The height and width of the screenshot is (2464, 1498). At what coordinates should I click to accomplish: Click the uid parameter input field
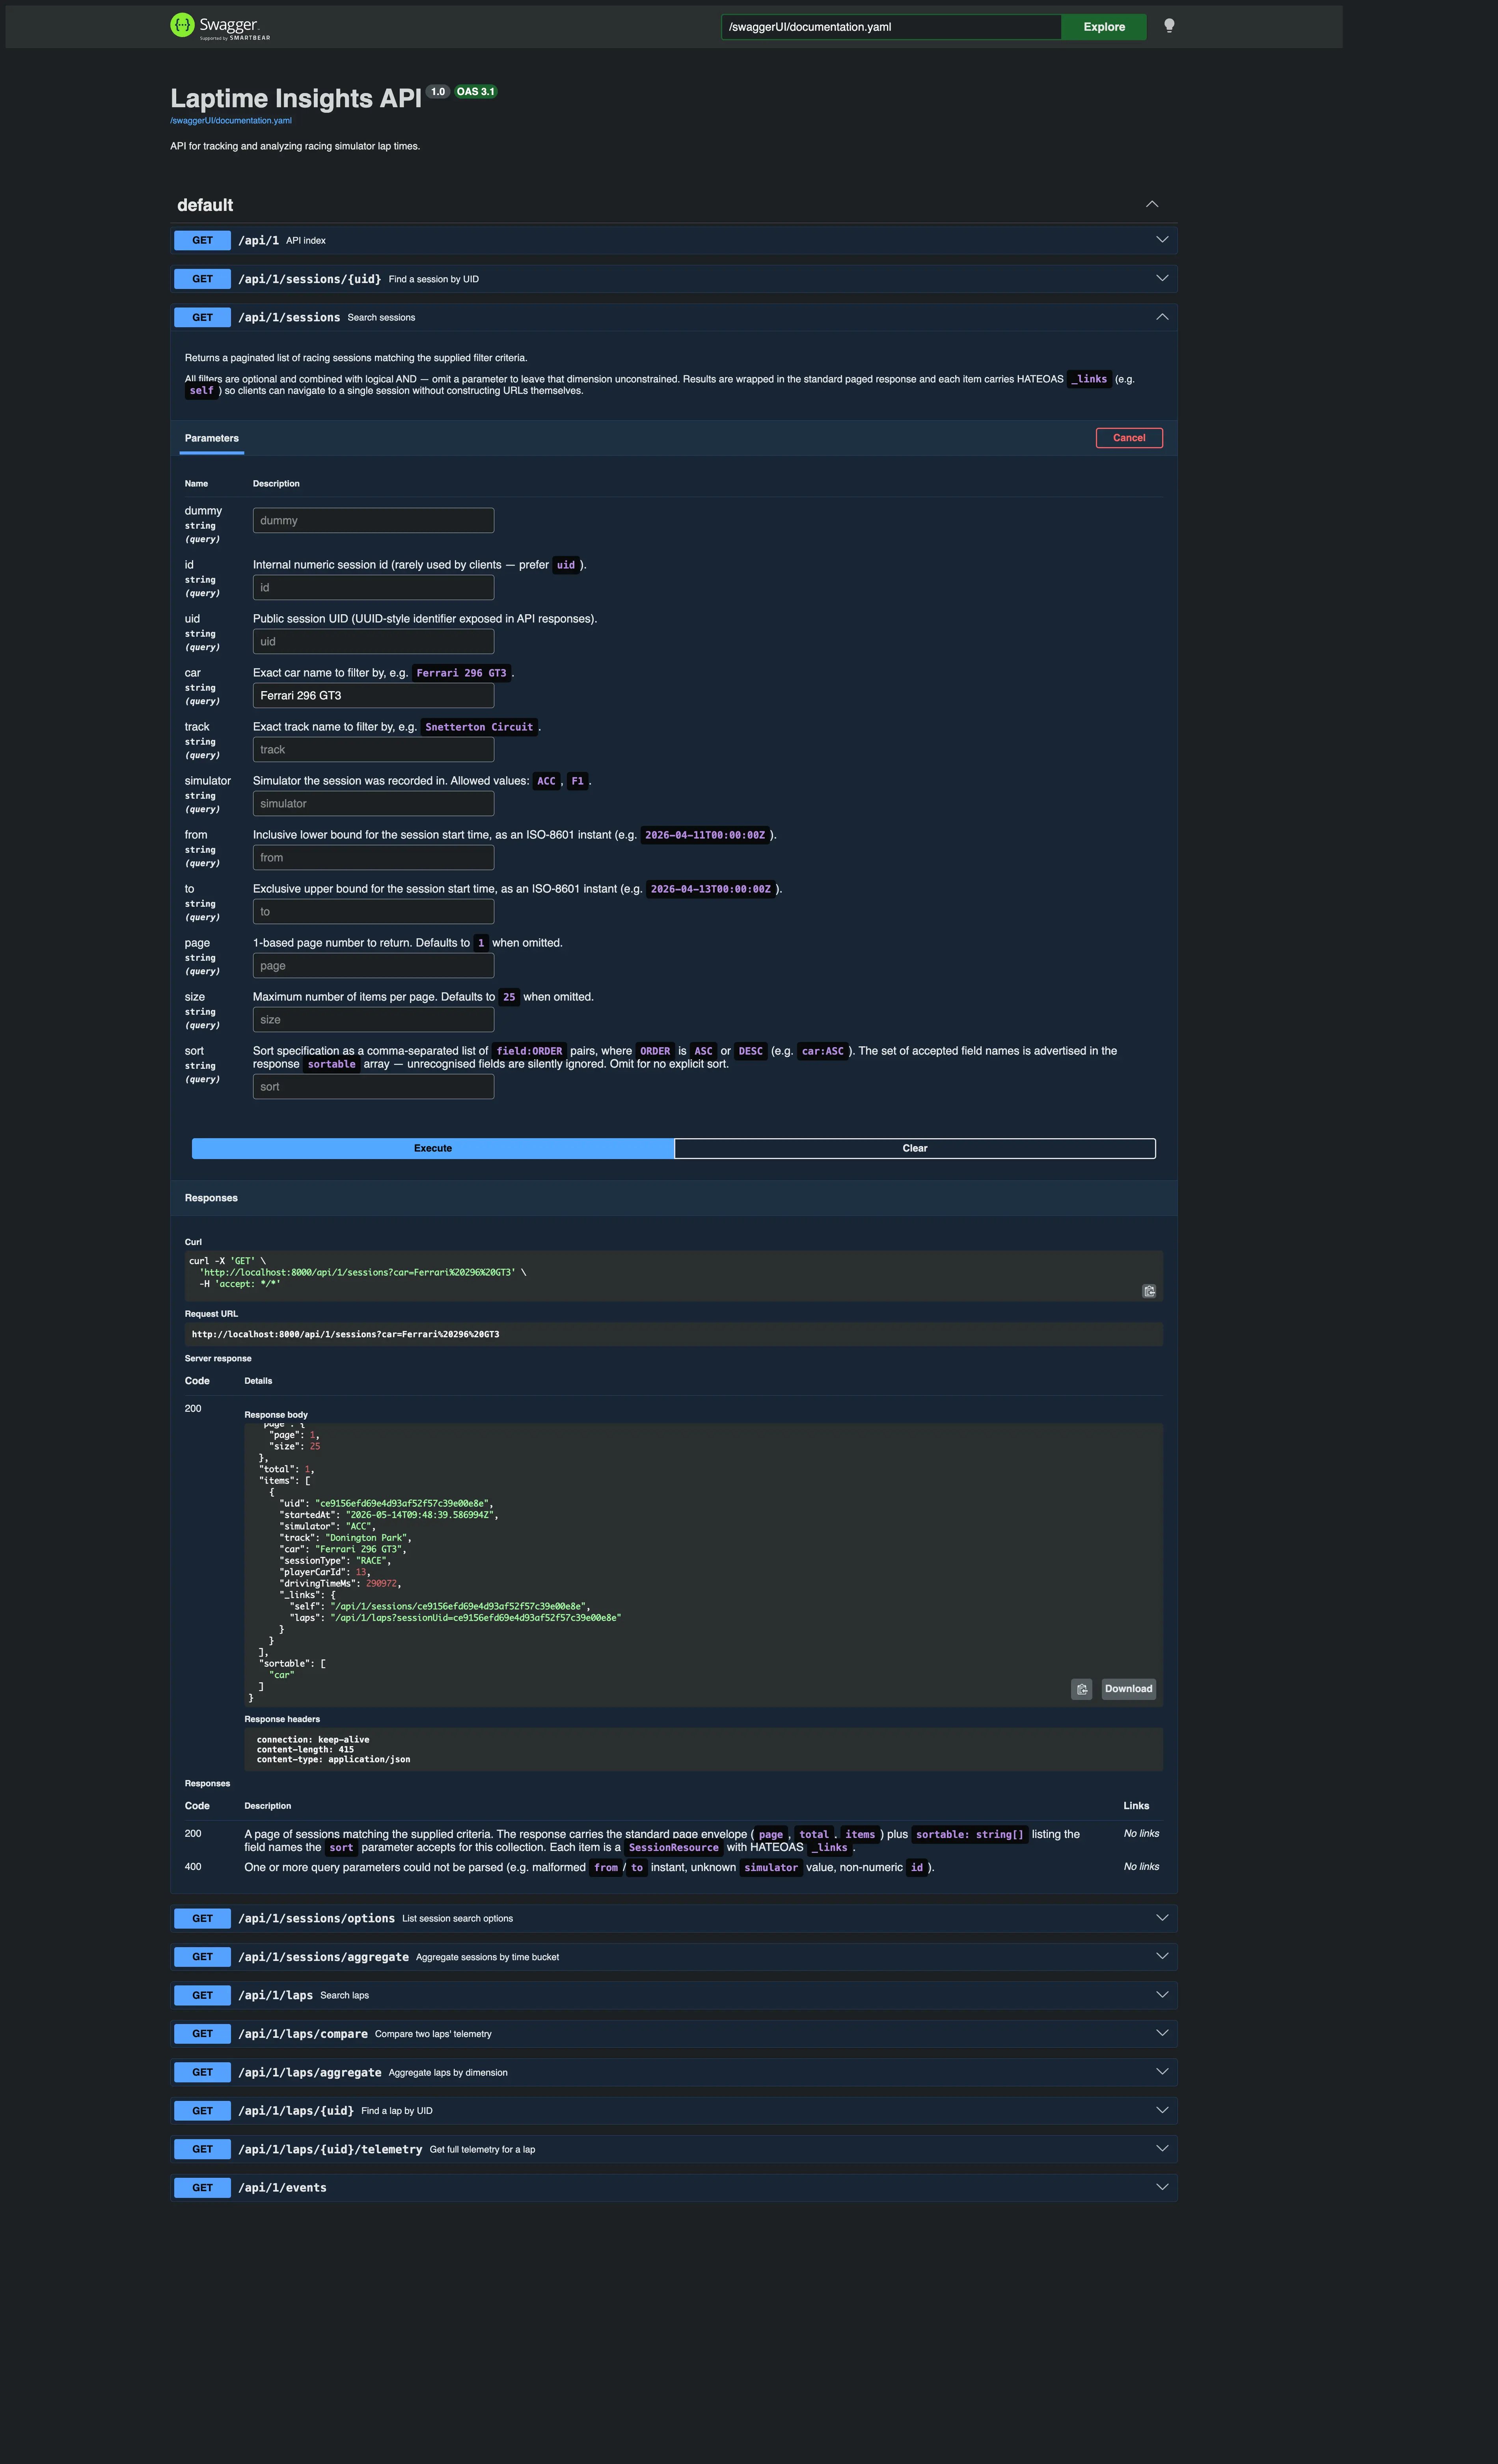coord(373,641)
